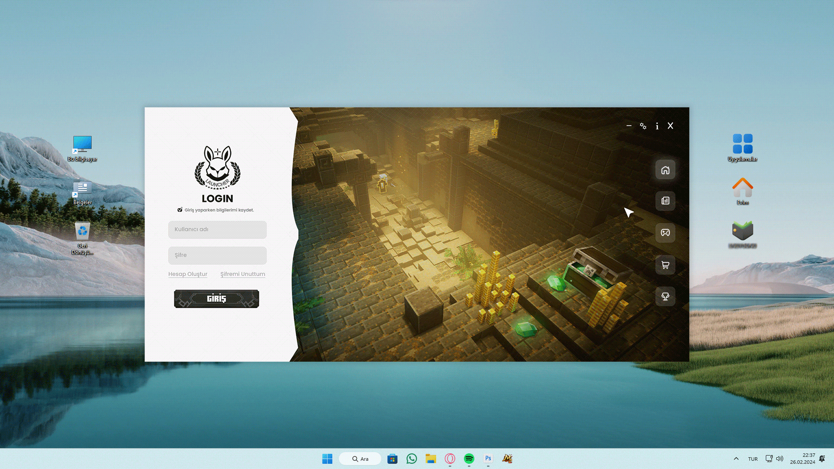Show launcher info via the i icon

point(657,126)
